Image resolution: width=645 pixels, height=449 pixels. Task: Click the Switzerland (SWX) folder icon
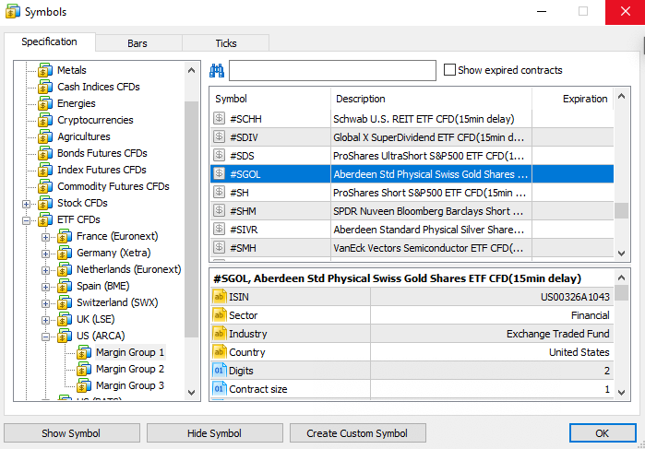click(65, 302)
